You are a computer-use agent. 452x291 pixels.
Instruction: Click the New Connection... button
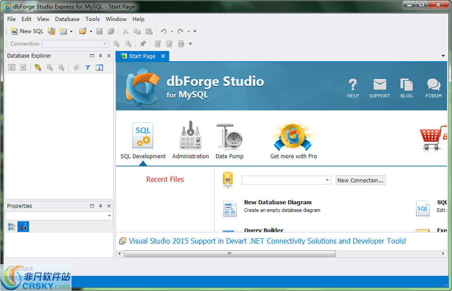click(360, 180)
